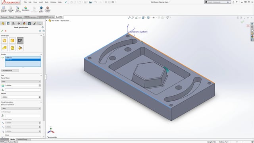The height and width of the screenshot is (143, 254).
Task: Open the Insert menu
Action: point(41,2)
